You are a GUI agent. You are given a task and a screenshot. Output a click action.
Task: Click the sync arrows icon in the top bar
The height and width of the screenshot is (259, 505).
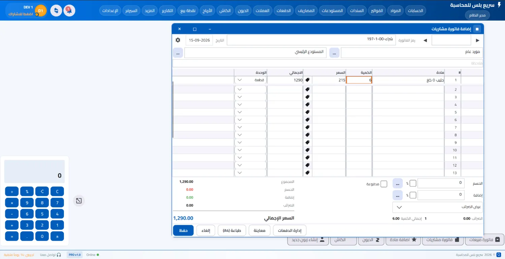[56, 10]
